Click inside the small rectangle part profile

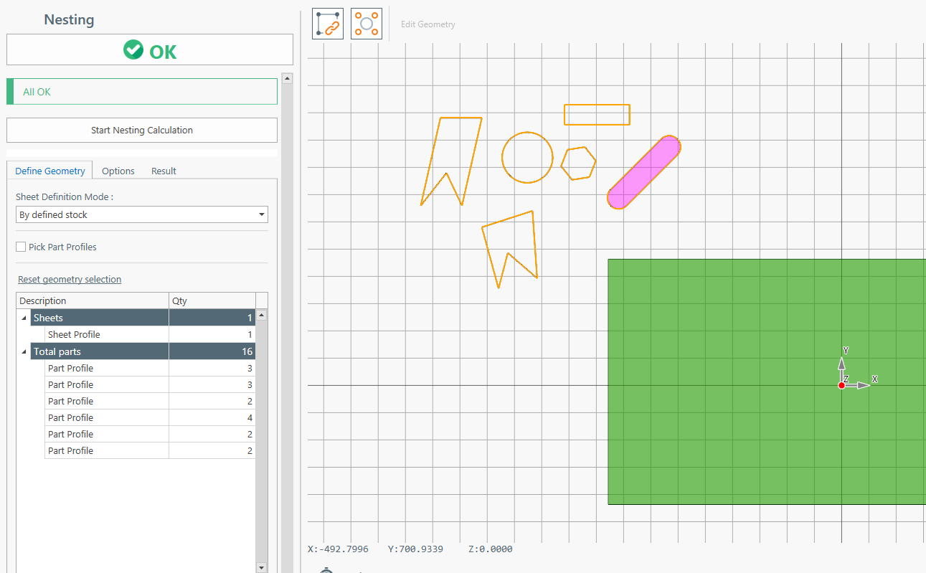[x=596, y=115]
